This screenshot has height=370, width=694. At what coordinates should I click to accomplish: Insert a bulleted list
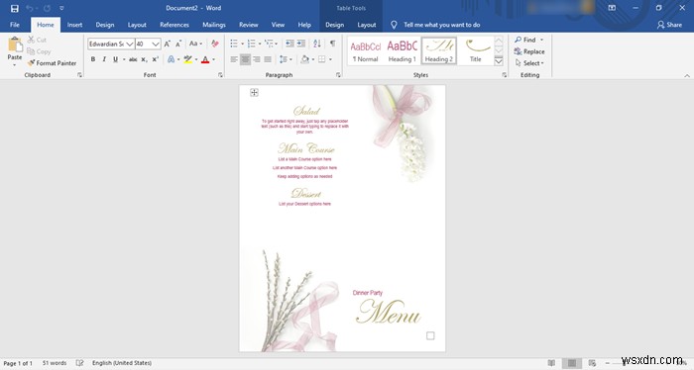(234, 44)
